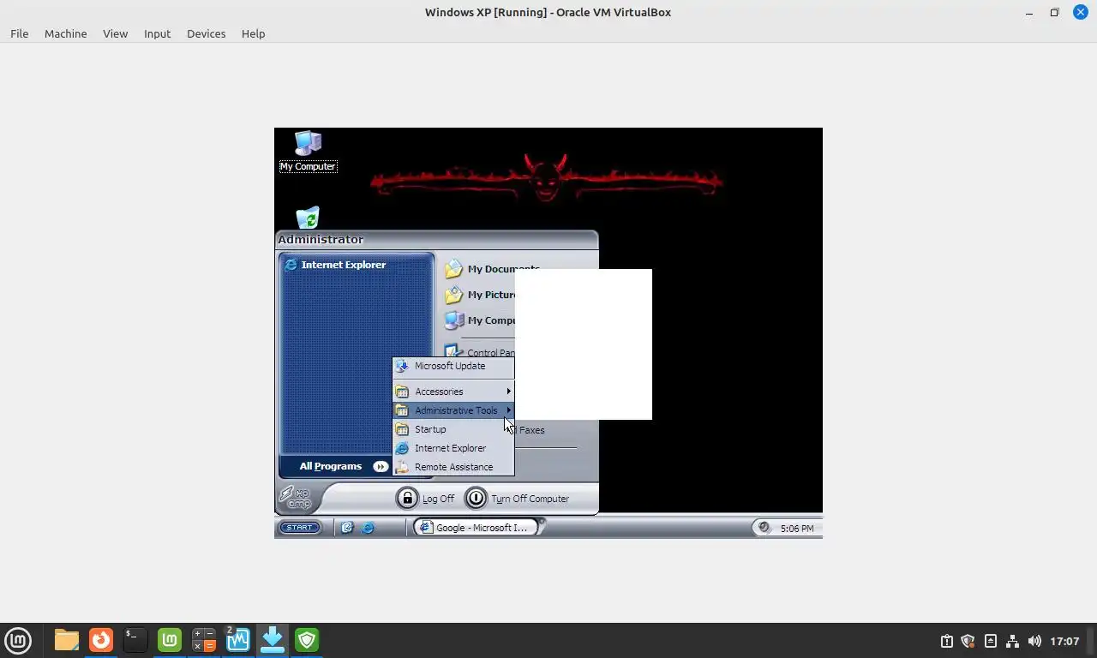Click the VirtualBox download-arrow panel icon

[273, 640]
